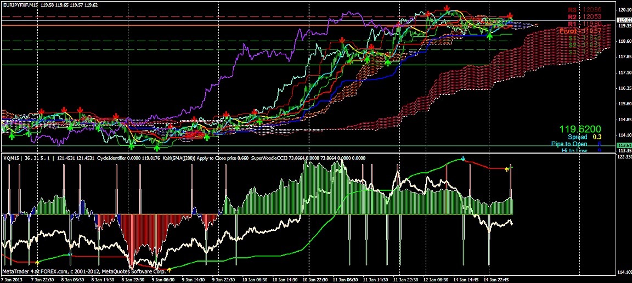Select the Spread 0.3 readout
Screen dimensions: 632x283
[x=584, y=137]
